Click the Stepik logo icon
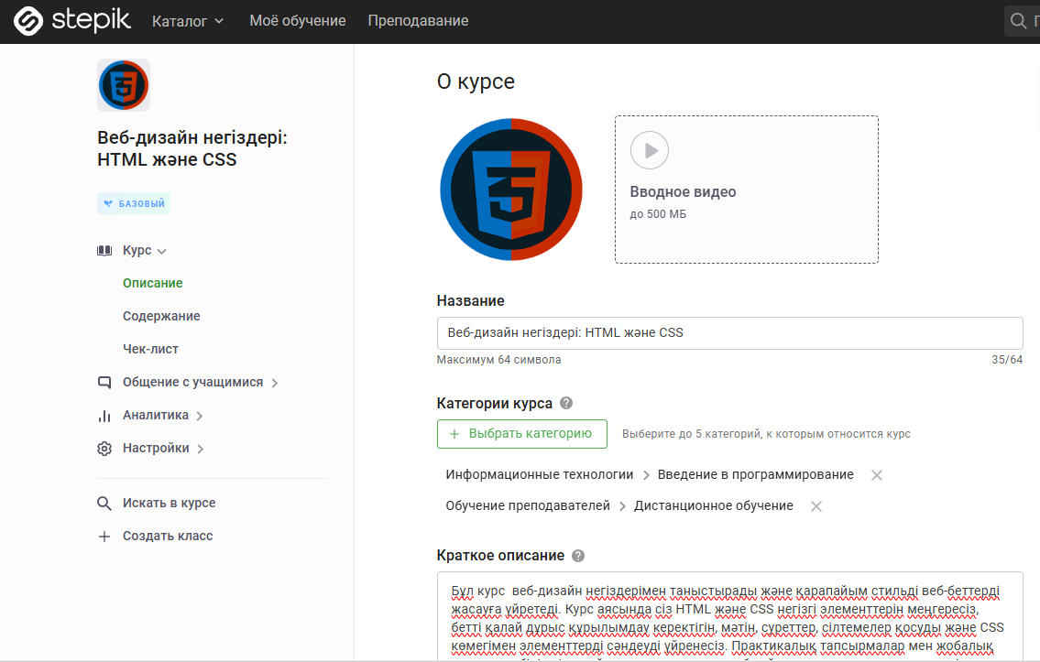Screen dimensions: 1040x662 (x=29, y=21)
